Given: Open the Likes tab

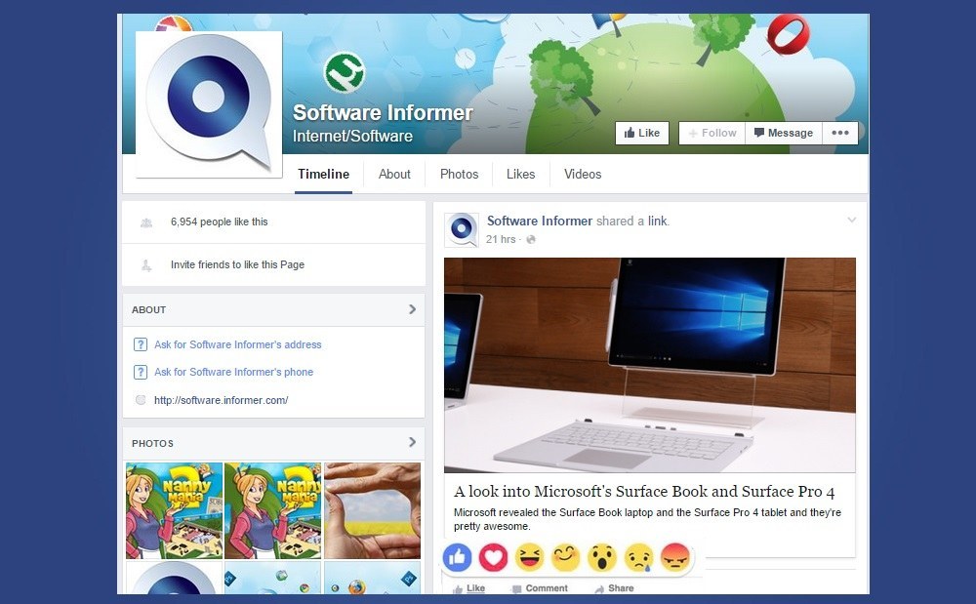Looking at the screenshot, I should tap(521, 174).
